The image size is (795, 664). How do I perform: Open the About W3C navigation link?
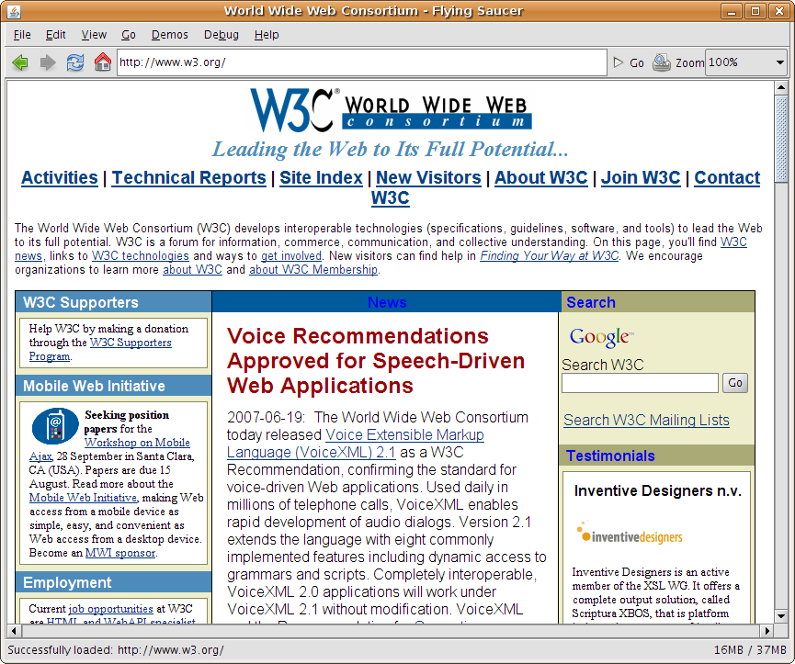coord(541,178)
